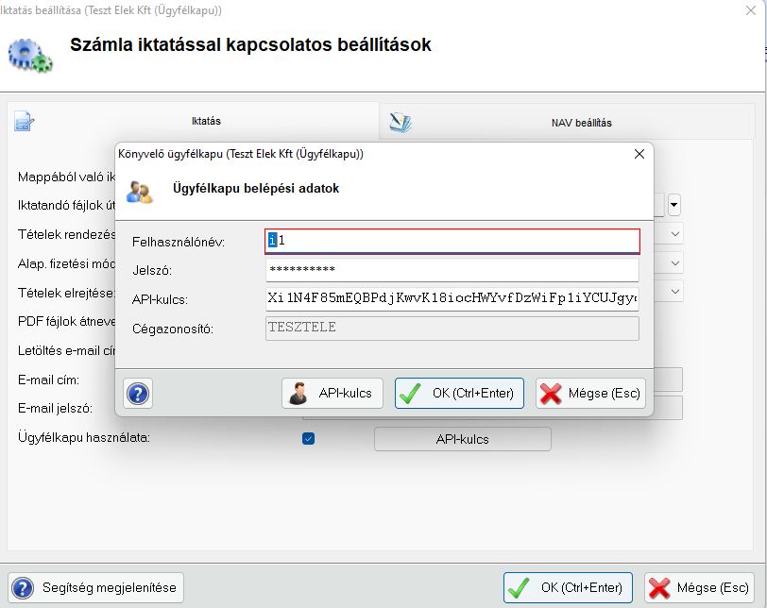Cancel login dialog with red X Mégse
The width and height of the screenshot is (767, 608).
[x=590, y=393]
